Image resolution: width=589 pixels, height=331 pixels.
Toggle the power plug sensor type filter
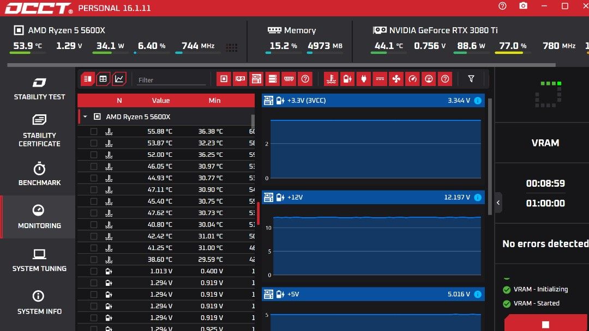point(364,79)
